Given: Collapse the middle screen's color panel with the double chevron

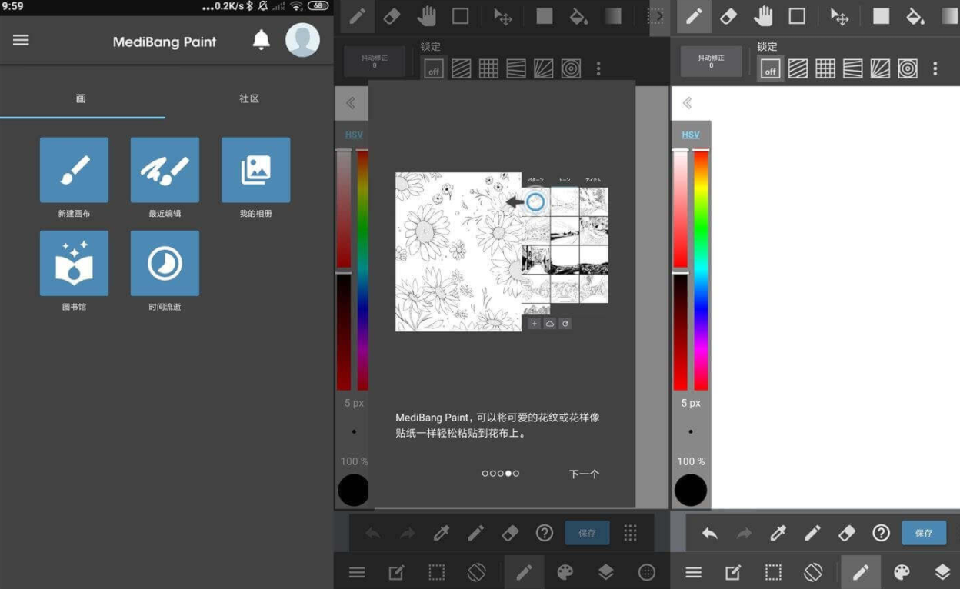Looking at the screenshot, I should (x=351, y=103).
